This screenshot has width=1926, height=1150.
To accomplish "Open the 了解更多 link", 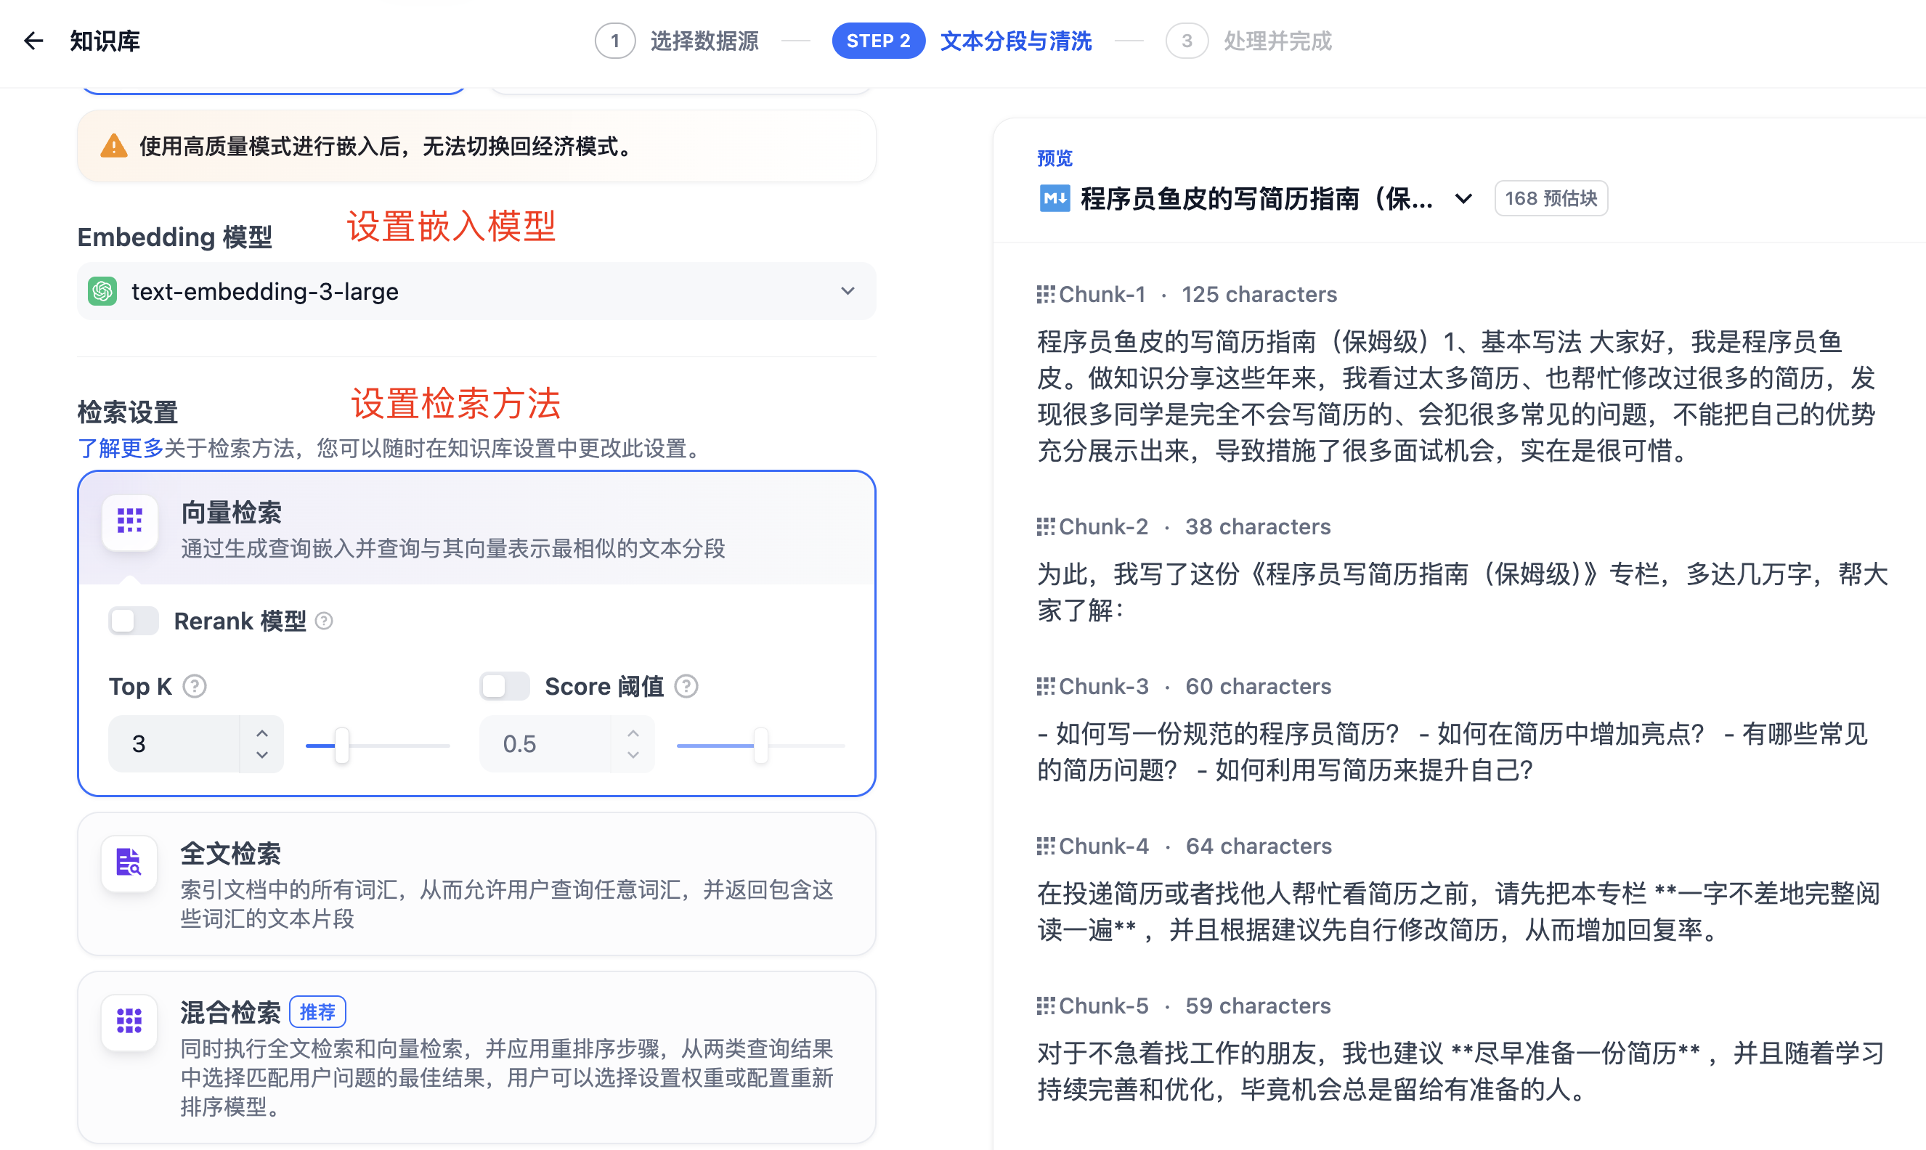I will coord(120,448).
